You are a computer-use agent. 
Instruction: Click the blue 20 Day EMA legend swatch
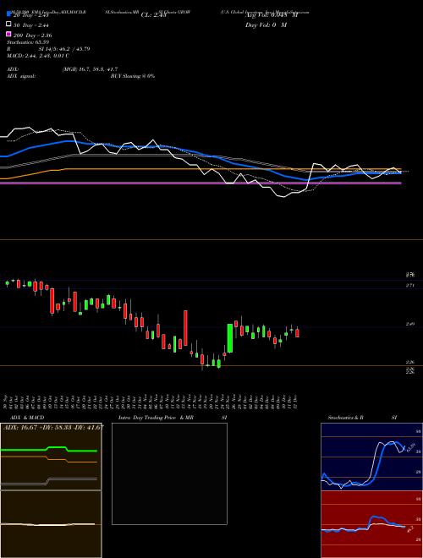[x=8, y=14]
